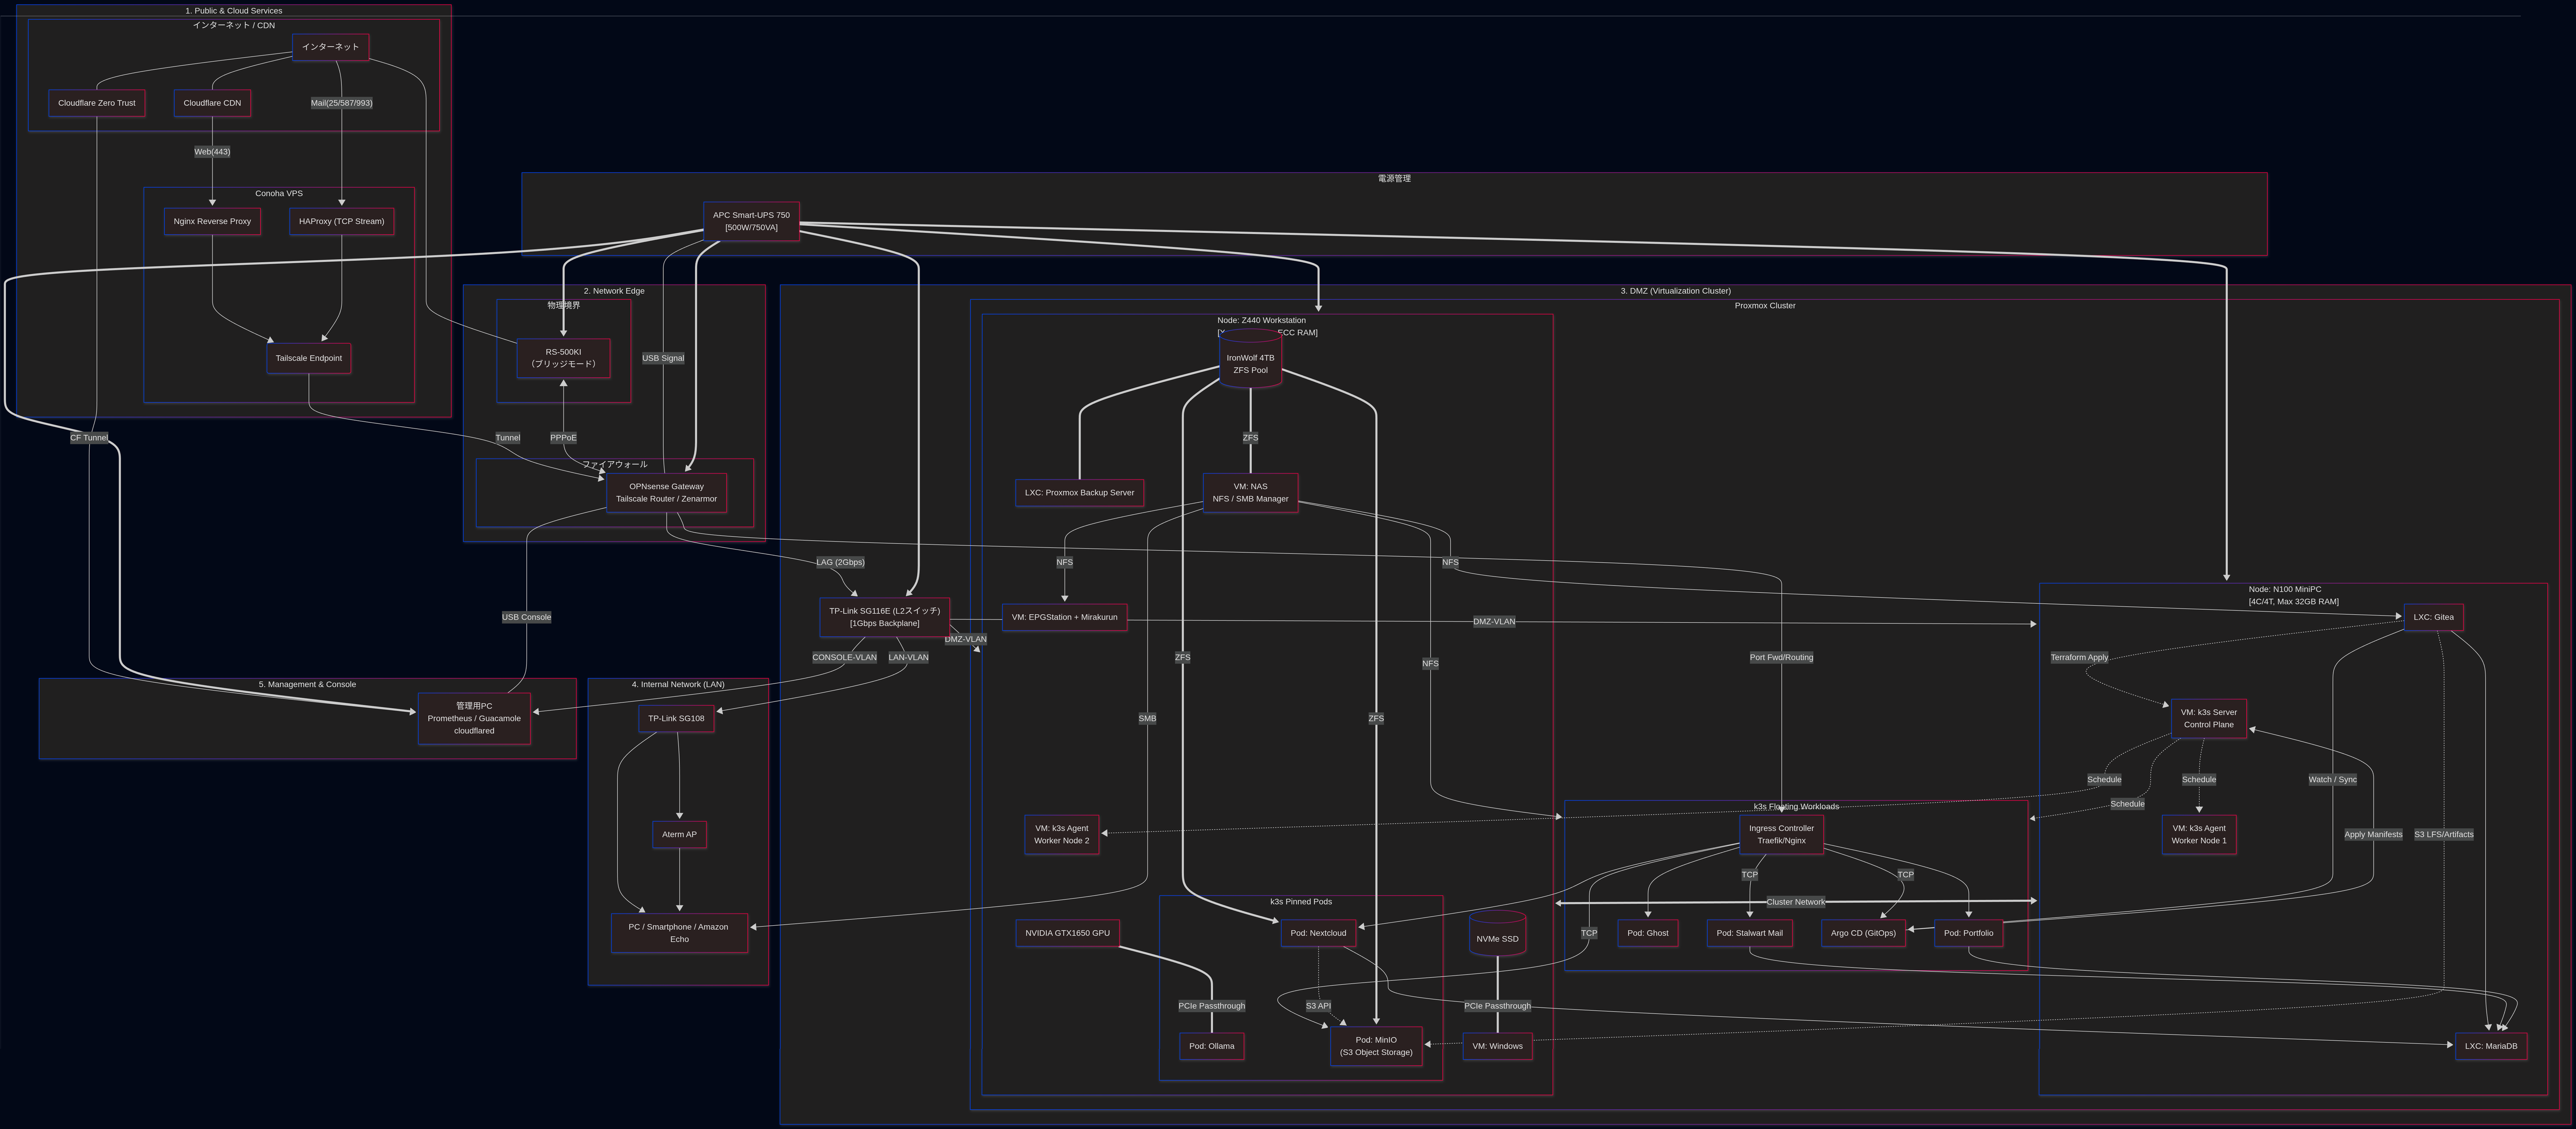The width and height of the screenshot is (2576, 1129).
Task: Select the Pod: Ollama node
Action: pyautogui.click(x=1212, y=1047)
